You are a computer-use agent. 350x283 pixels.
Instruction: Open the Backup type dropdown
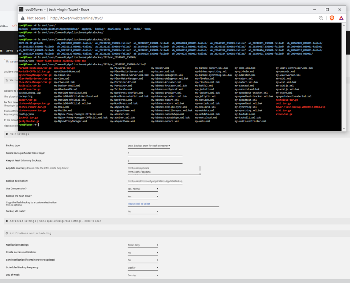point(149,146)
